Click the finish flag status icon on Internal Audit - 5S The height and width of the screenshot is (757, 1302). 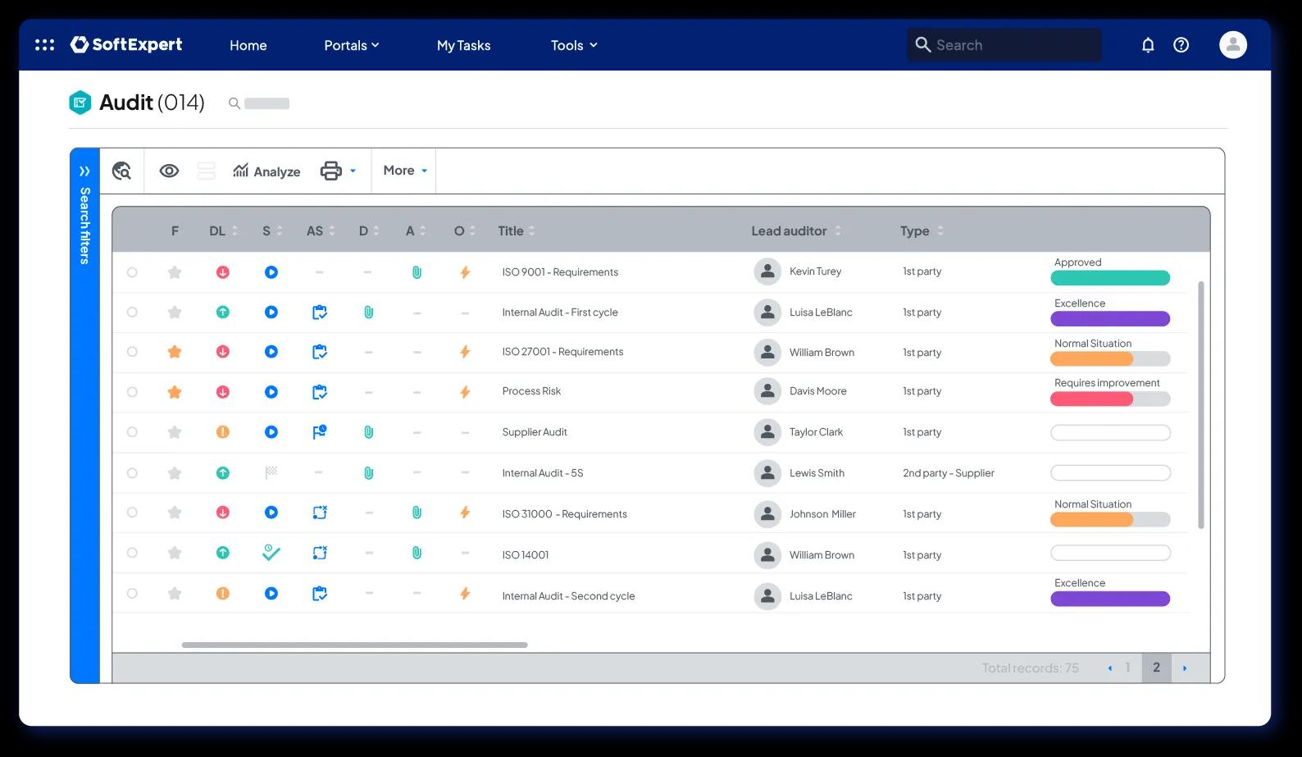271,472
